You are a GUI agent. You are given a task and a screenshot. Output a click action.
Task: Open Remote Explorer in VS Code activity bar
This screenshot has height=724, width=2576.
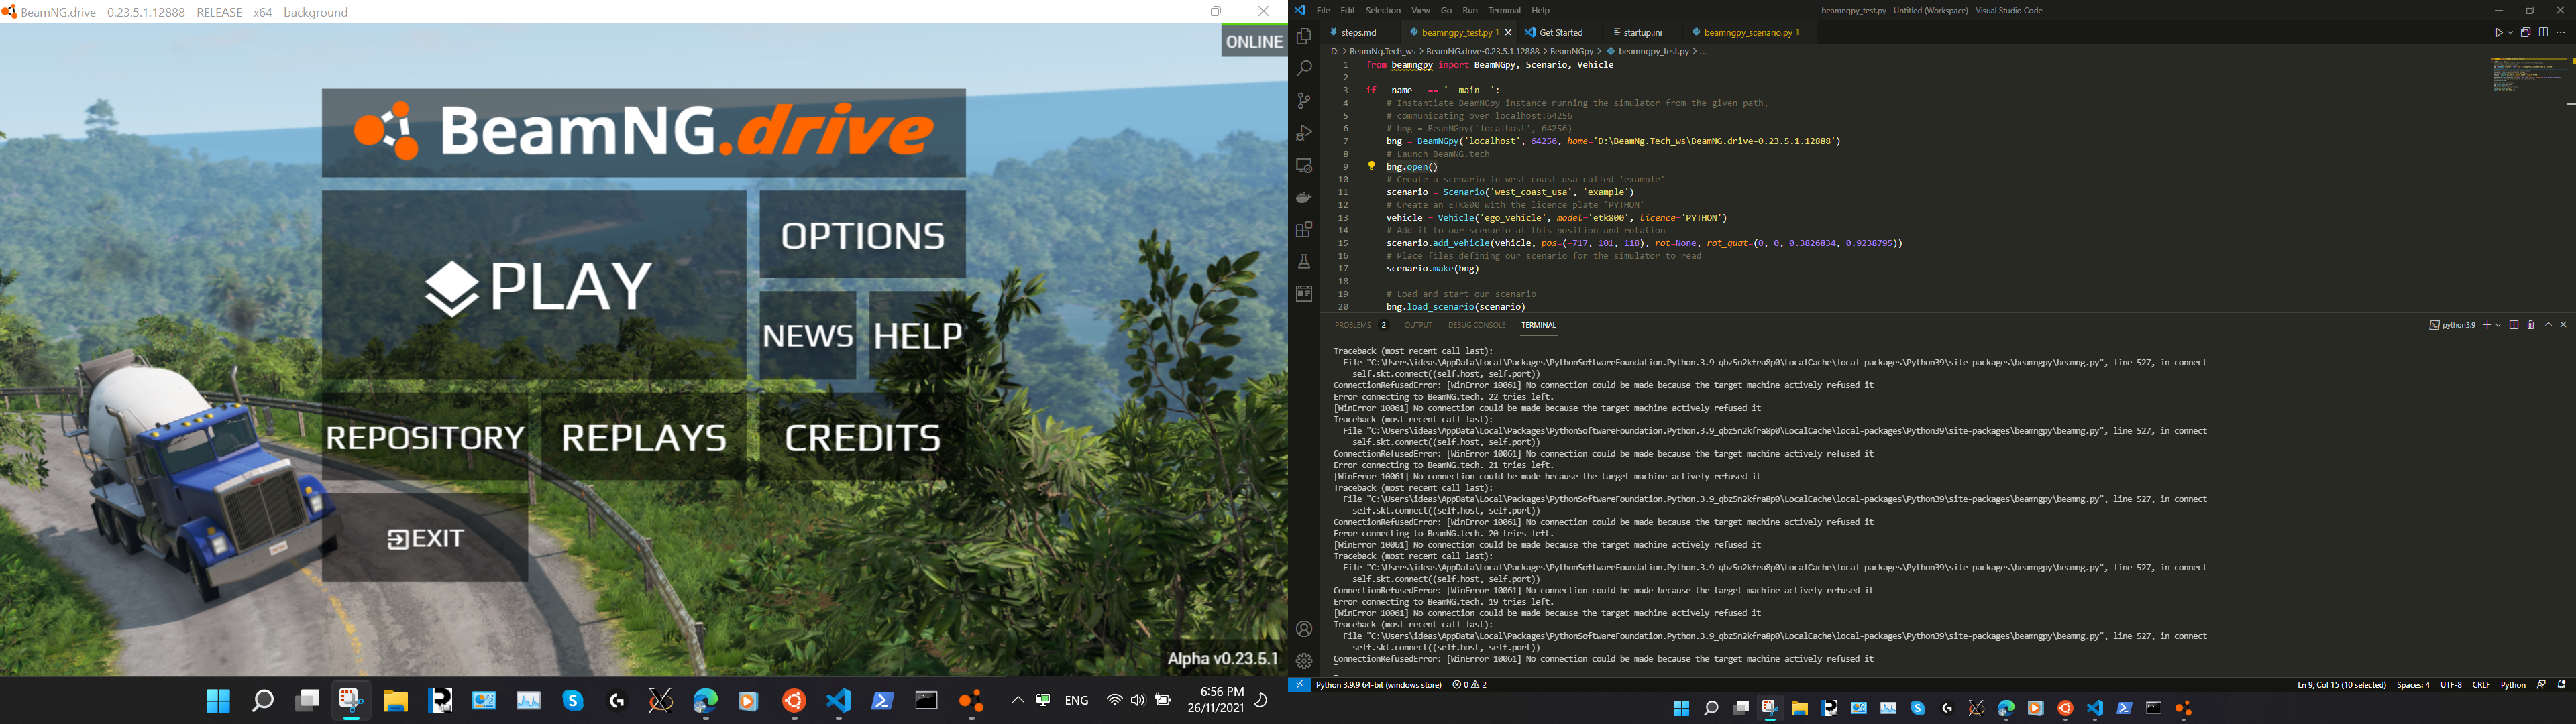tap(1304, 166)
